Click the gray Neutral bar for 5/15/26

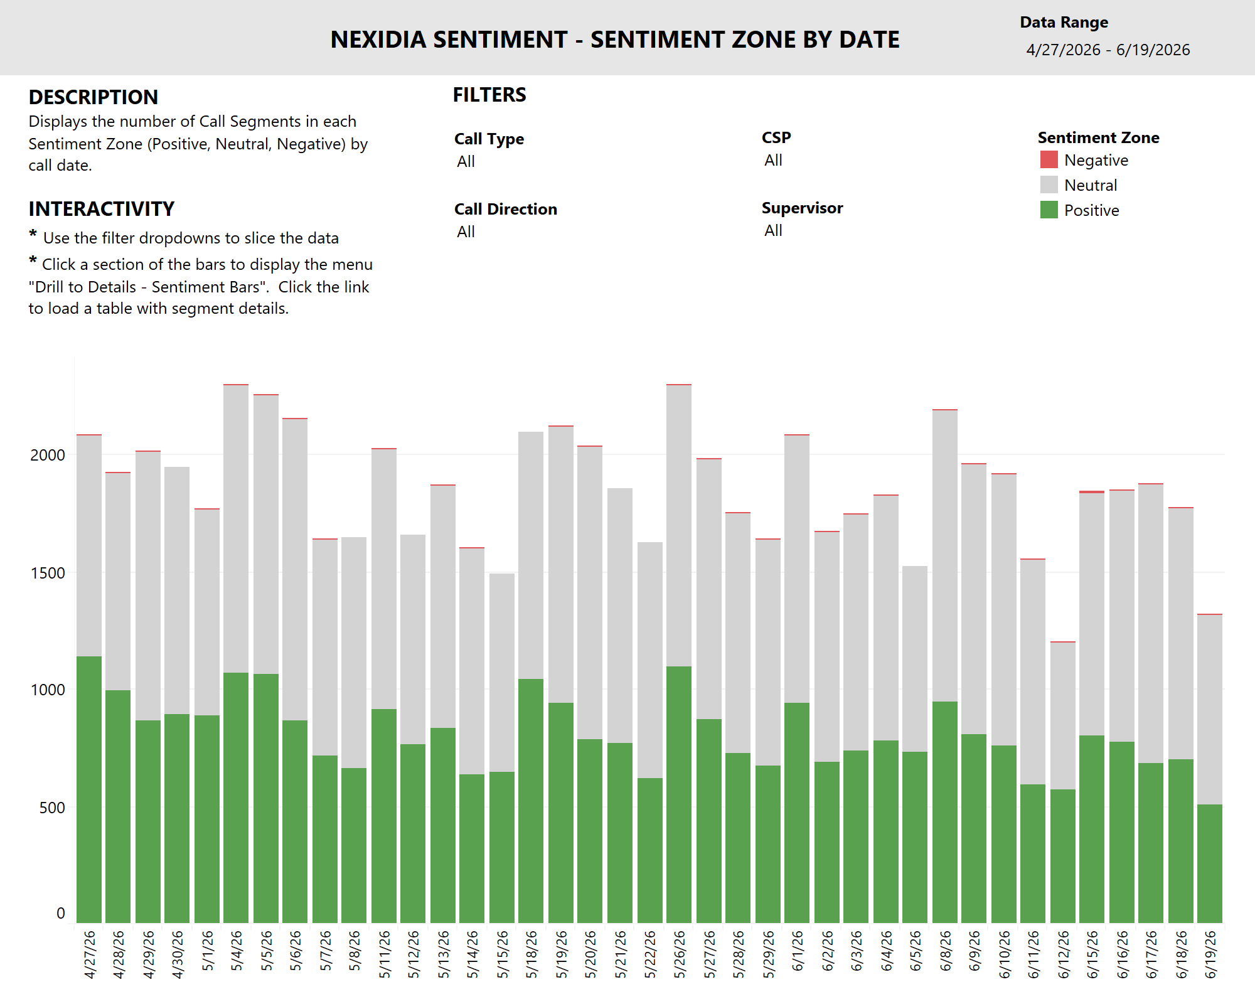502,673
